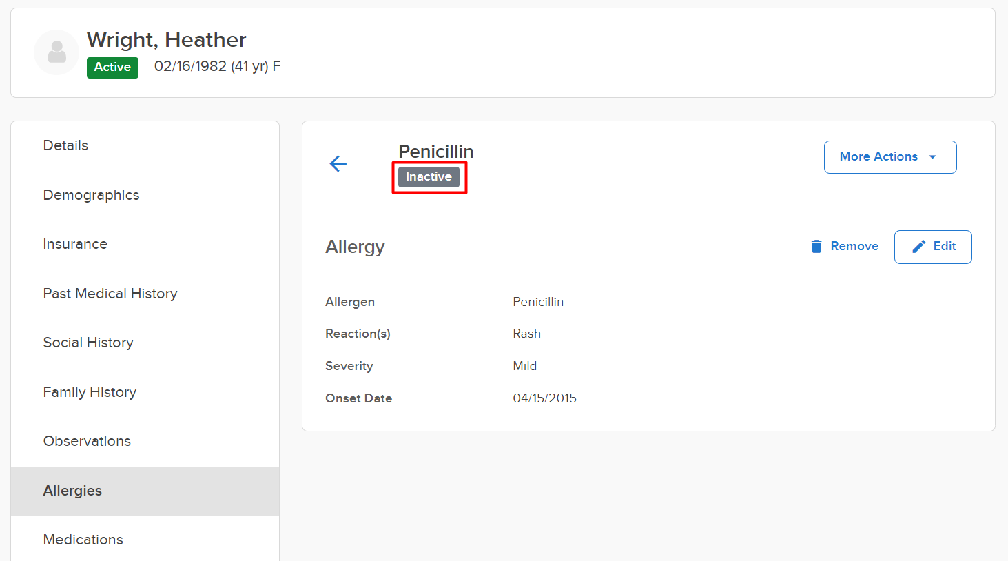Click the back arrow icon
Image resolution: width=1008 pixels, height=561 pixels.
pyautogui.click(x=338, y=163)
